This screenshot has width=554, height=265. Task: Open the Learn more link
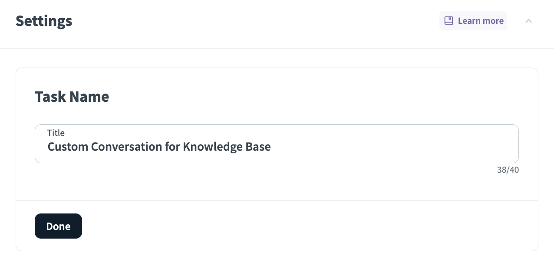[x=480, y=21]
